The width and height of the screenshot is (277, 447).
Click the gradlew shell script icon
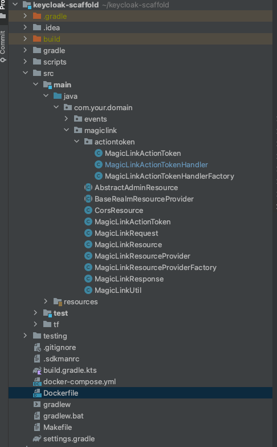[37, 405]
